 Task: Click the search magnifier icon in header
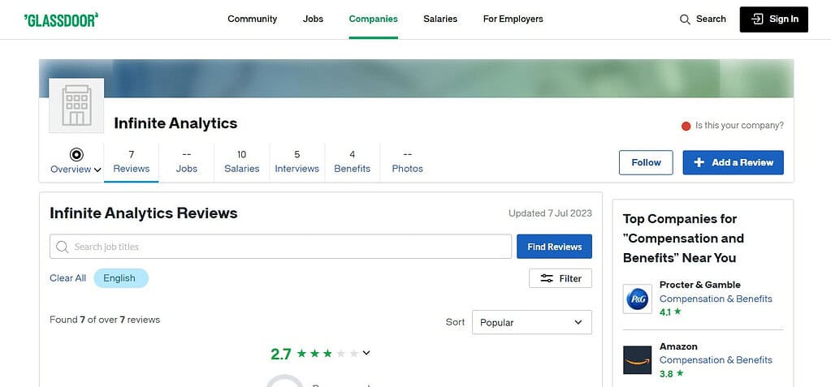point(685,19)
